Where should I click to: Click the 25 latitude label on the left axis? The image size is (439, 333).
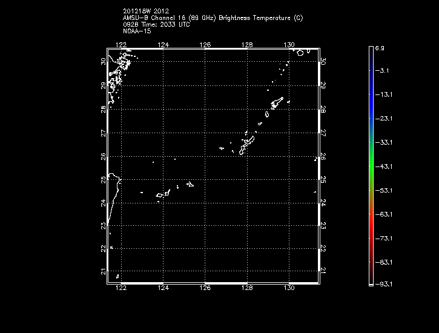coord(103,179)
